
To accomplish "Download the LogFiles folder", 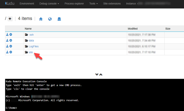I will coord(7,46).
